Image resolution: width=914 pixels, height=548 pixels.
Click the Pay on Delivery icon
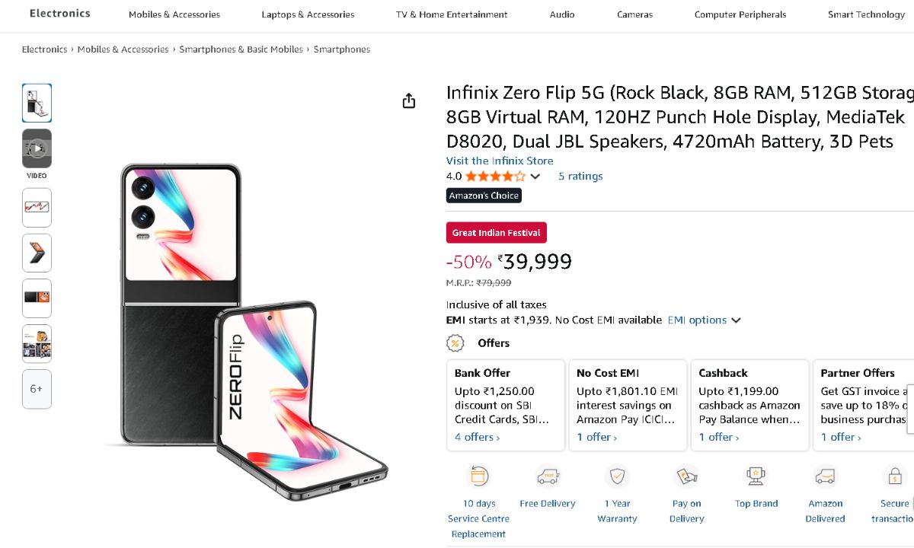coord(686,476)
